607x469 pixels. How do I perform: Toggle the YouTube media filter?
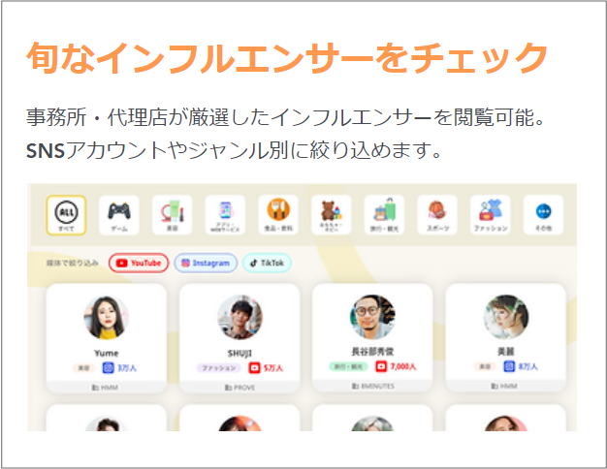(x=139, y=264)
